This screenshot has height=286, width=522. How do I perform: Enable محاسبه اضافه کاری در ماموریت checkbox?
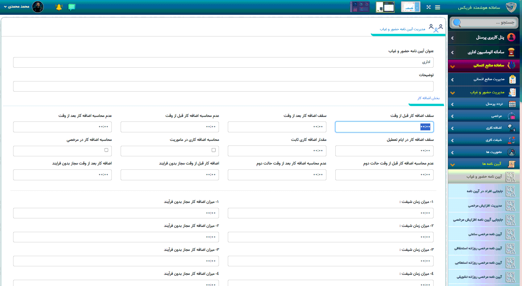[214, 150]
